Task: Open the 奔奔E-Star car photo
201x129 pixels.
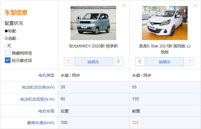Action: click(164, 23)
